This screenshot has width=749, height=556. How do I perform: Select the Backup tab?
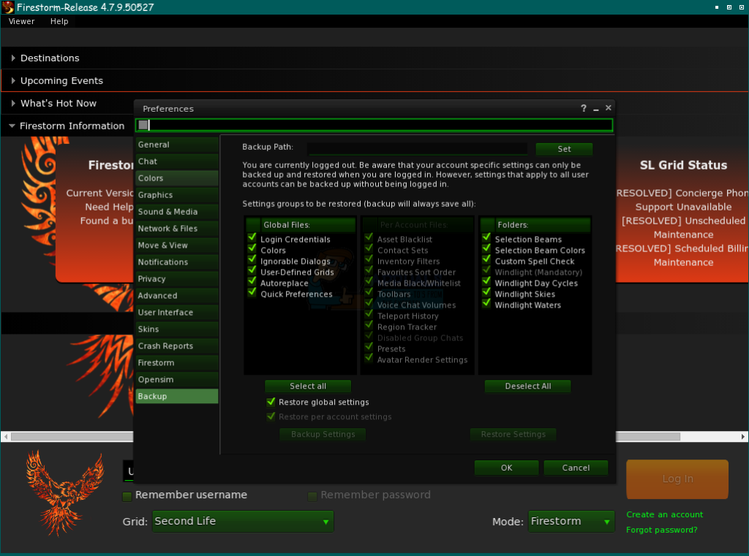[177, 396]
